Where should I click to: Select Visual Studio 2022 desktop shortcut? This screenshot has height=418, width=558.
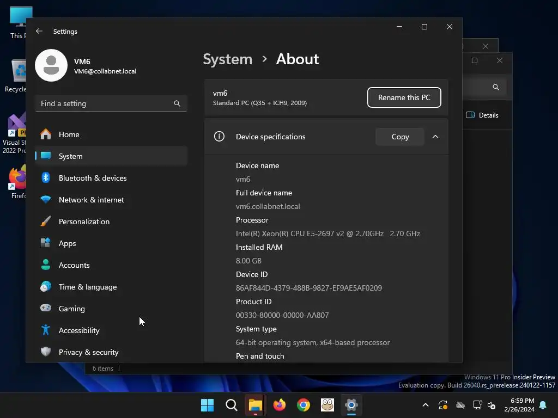(14, 133)
